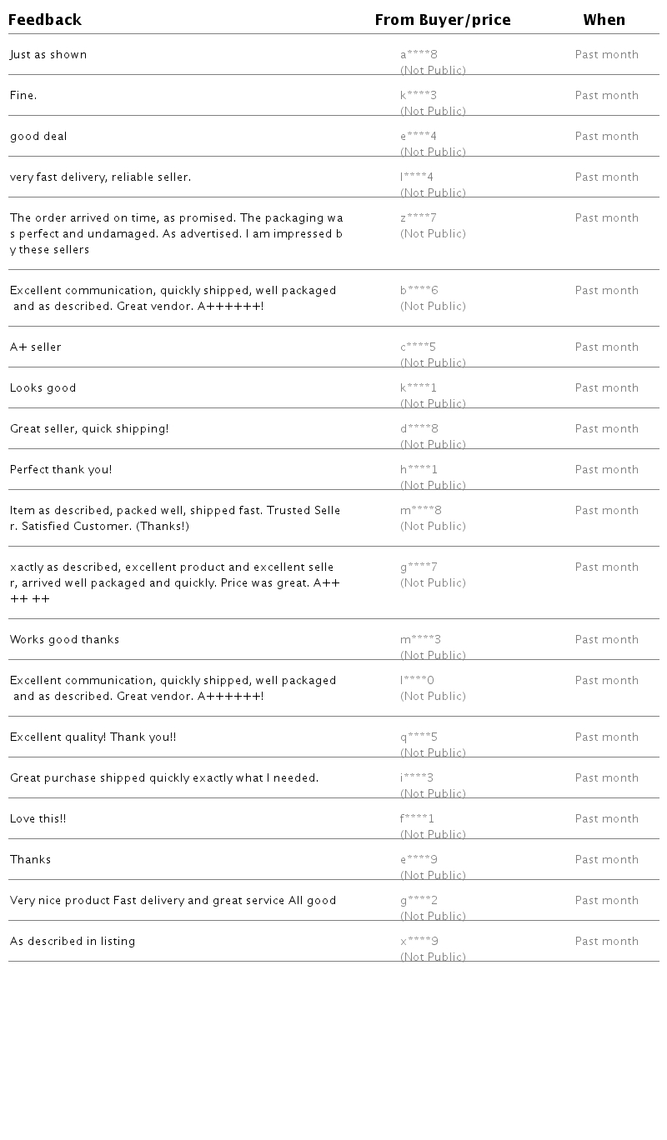
Task: Select the "Works good thanks" feedback comment
Action: coord(65,640)
